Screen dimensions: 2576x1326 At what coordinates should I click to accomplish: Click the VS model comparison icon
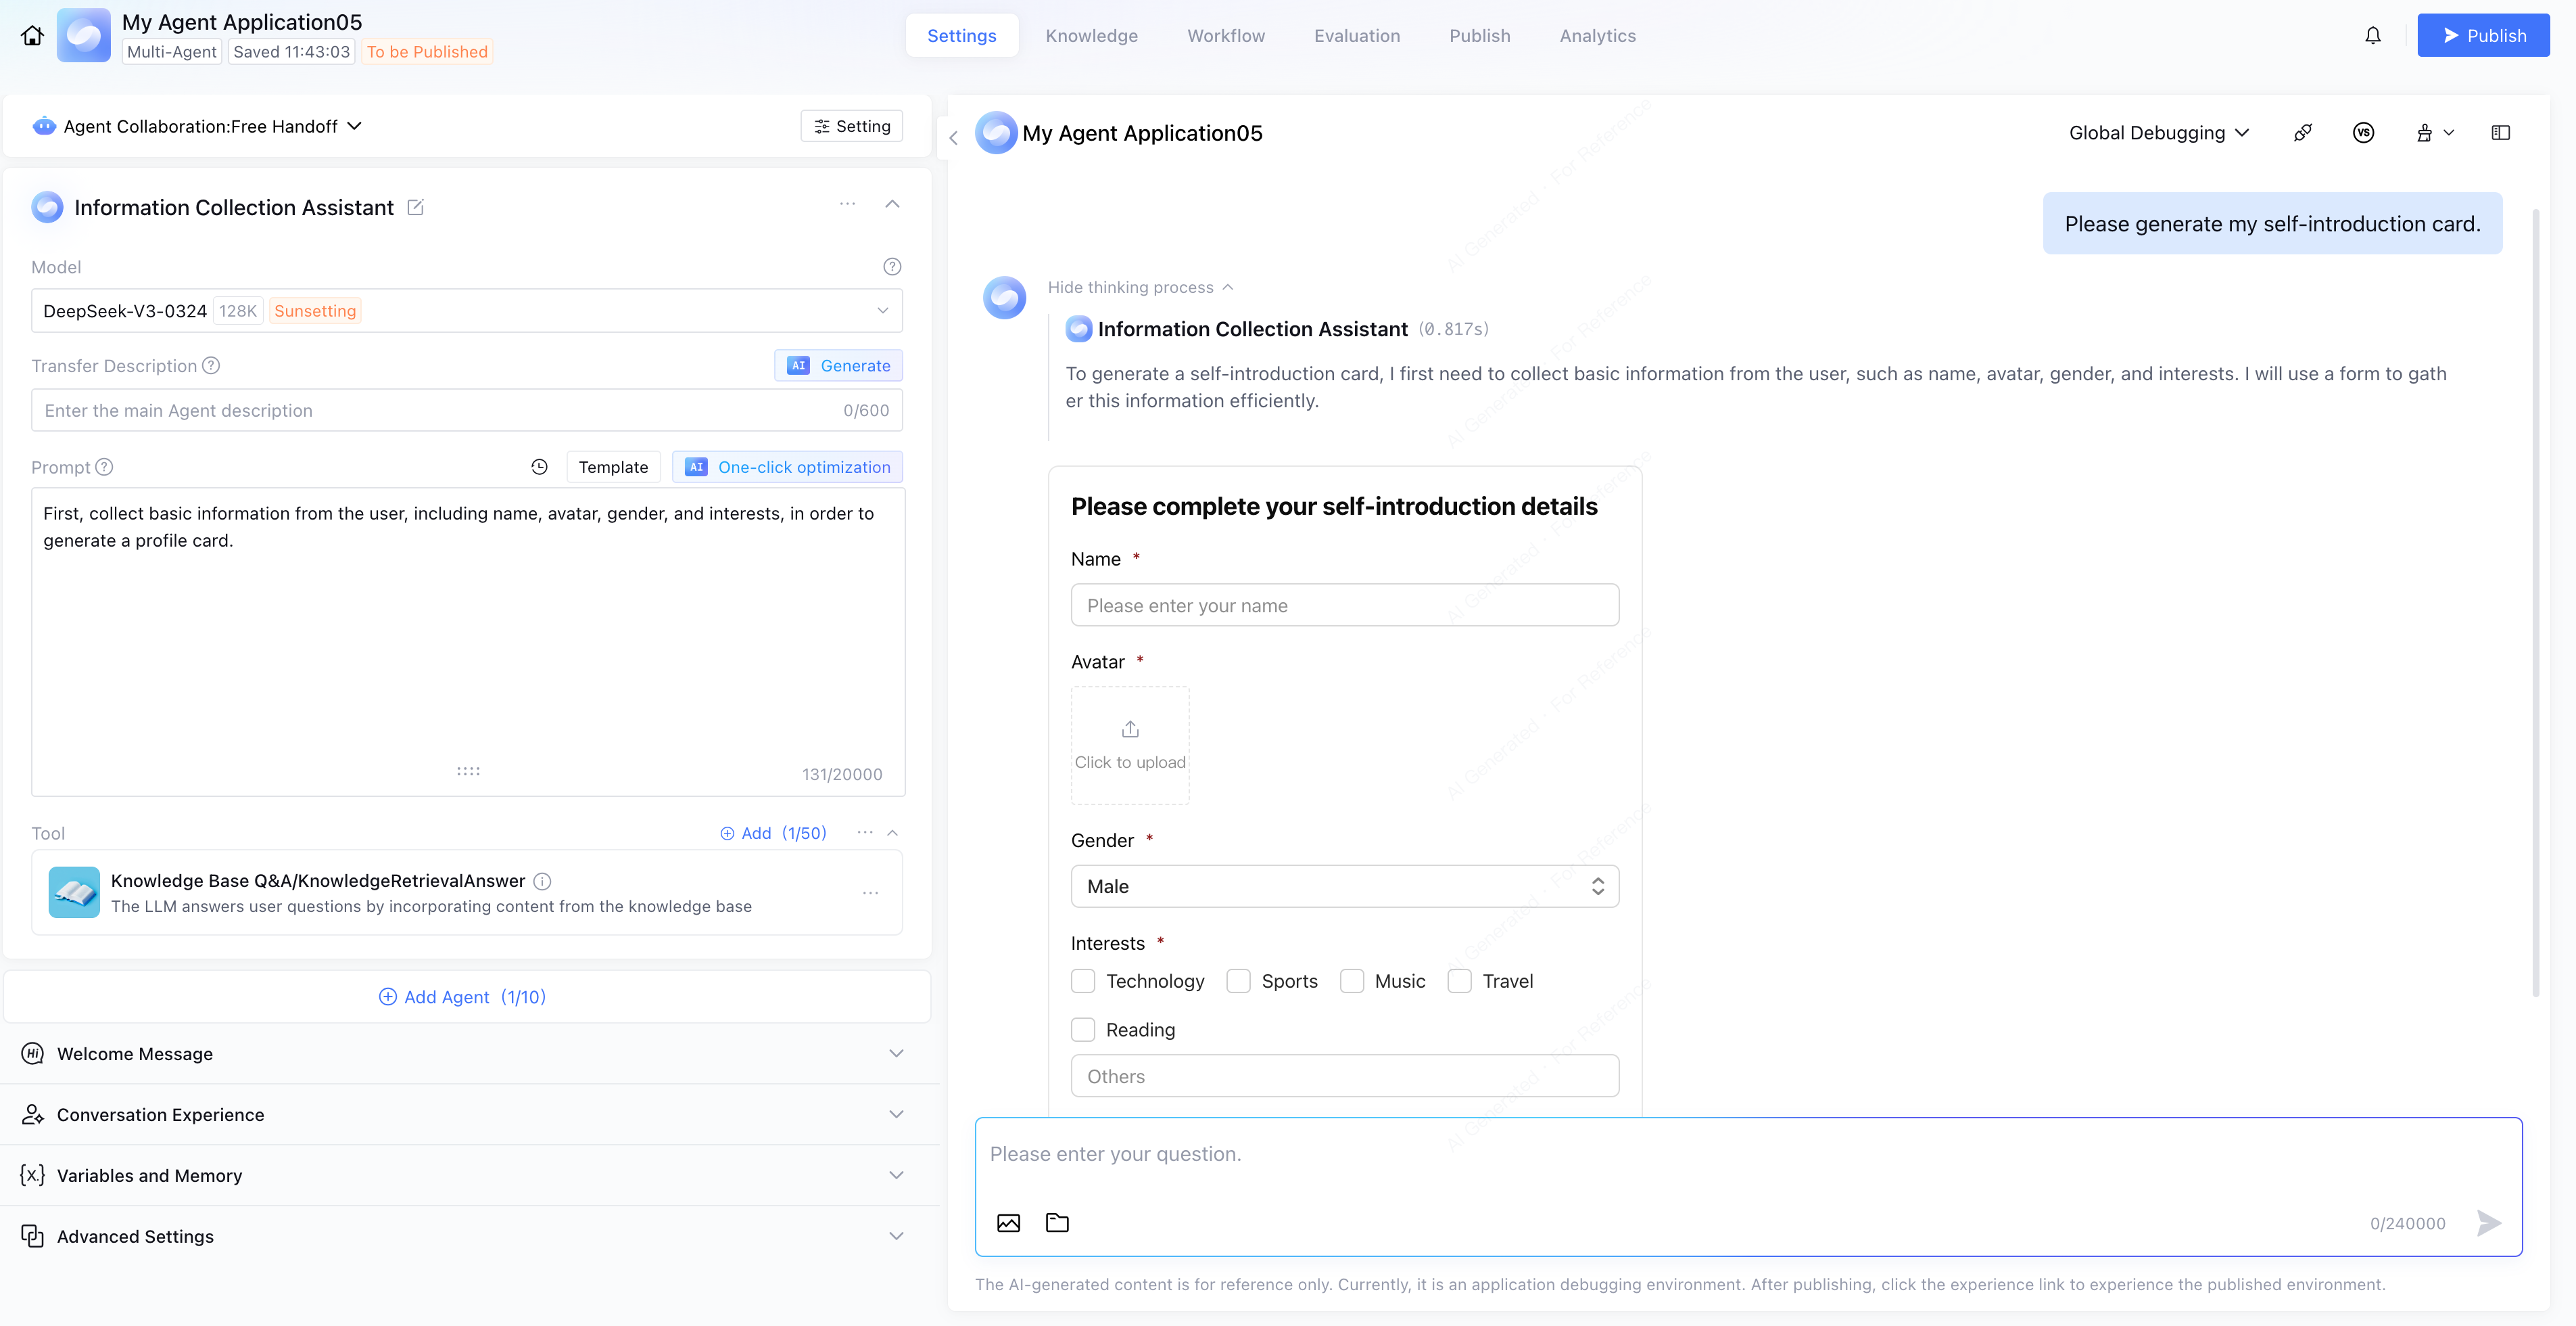pos(2363,133)
